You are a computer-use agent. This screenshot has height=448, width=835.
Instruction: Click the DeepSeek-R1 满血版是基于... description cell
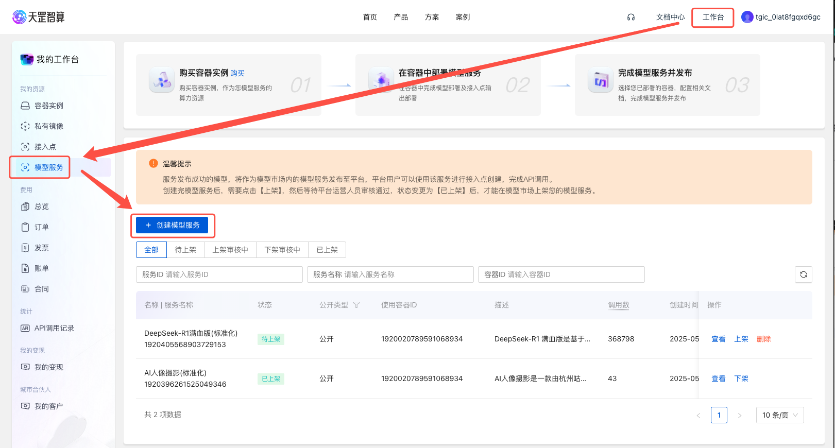542,339
